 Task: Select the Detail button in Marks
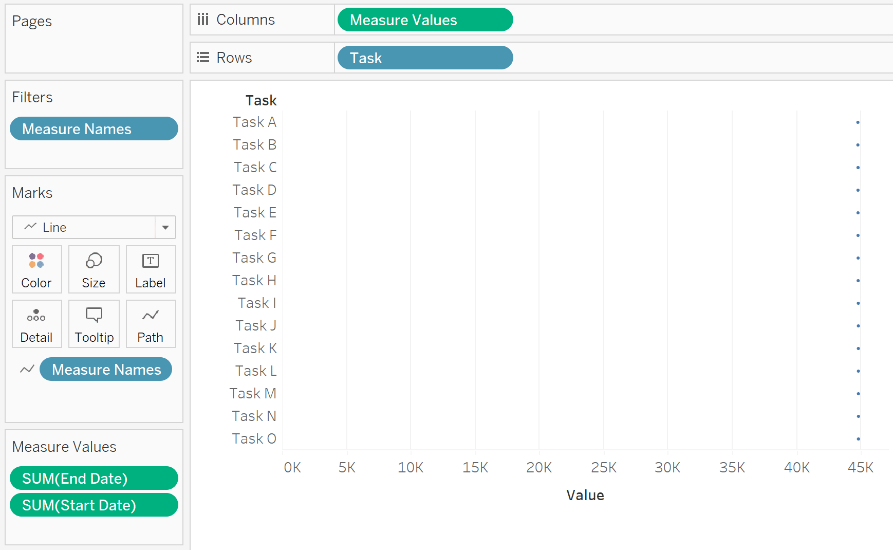(x=36, y=324)
